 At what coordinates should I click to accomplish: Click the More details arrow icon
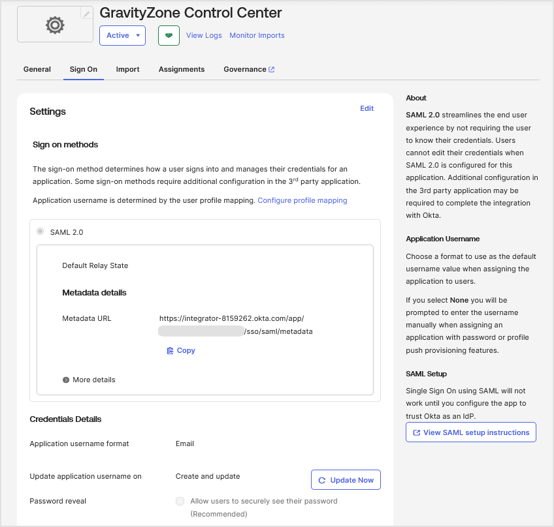(x=66, y=380)
